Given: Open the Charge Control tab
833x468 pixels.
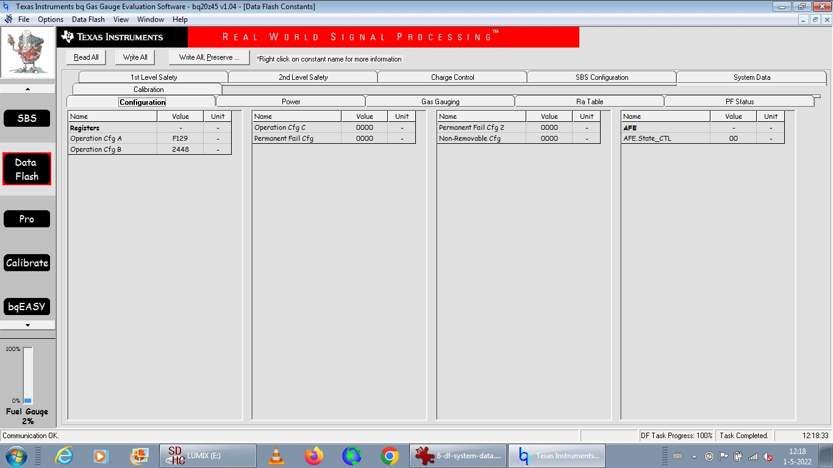Looking at the screenshot, I should (x=452, y=77).
